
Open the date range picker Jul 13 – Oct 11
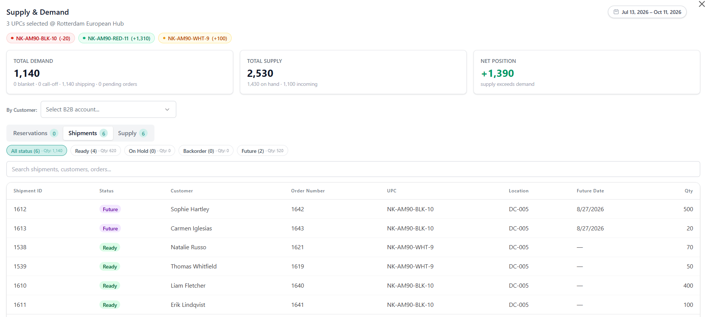(647, 12)
